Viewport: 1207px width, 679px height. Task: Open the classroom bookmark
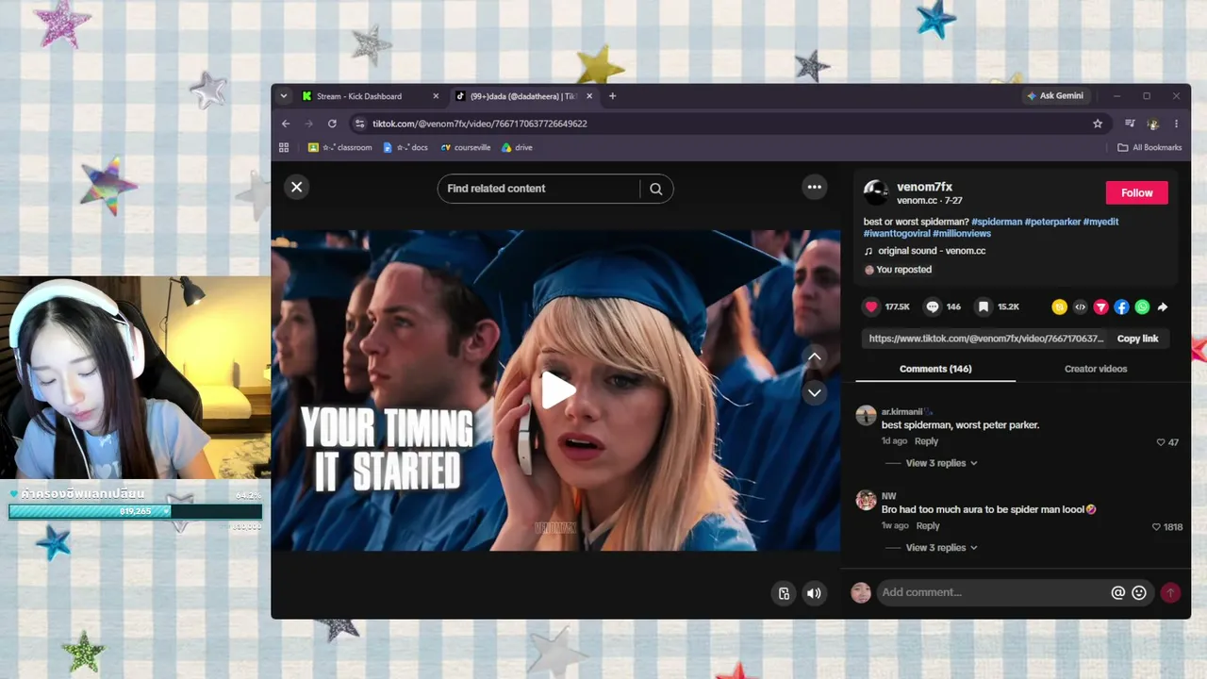[x=340, y=148]
